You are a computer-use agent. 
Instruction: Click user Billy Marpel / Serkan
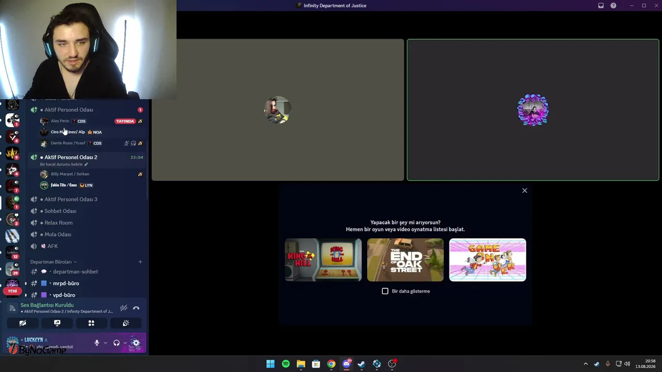70,174
